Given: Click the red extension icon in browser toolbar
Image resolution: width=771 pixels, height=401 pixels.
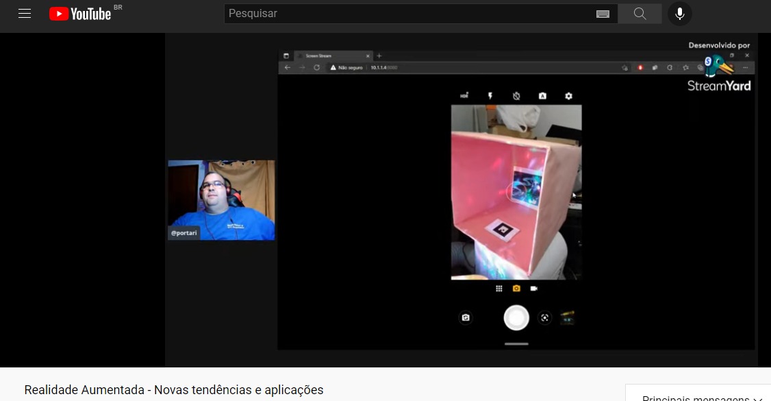Looking at the screenshot, I should (640, 67).
